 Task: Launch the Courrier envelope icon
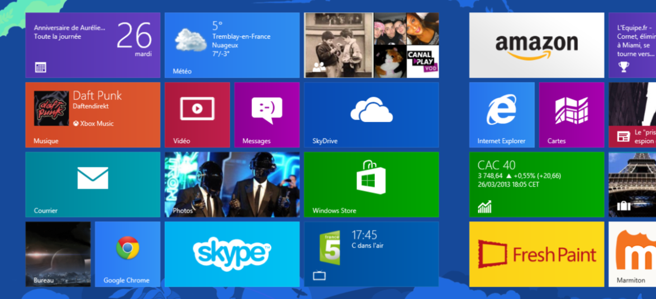coord(93,178)
